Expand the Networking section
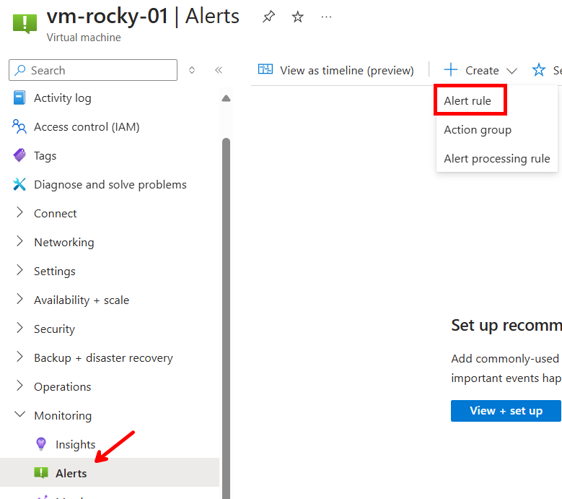 tap(19, 241)
